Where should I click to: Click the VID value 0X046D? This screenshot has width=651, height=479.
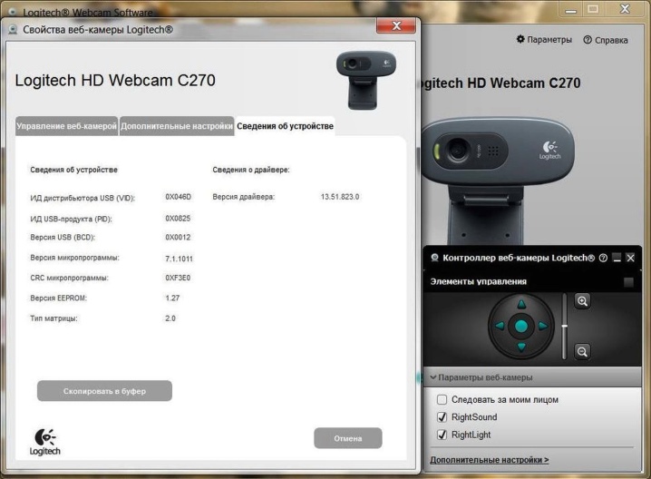click(x=178, y=197)
